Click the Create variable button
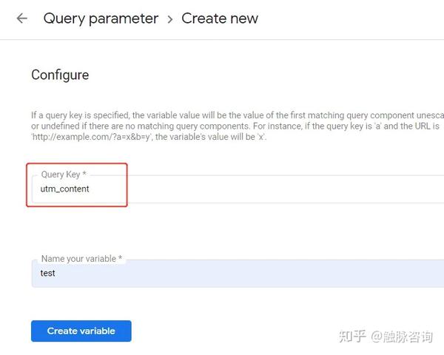Image resolution: width=444 pixels, height=355 pixels. coord(81,331)
